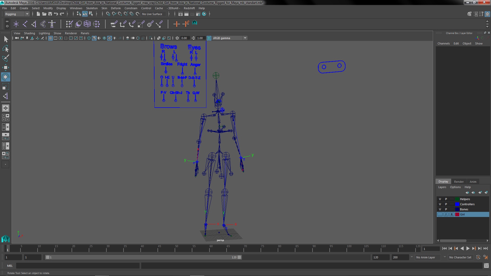Open the viewport Shading menu
Viewport: 491px width, 276px height.
click(29, 33)
